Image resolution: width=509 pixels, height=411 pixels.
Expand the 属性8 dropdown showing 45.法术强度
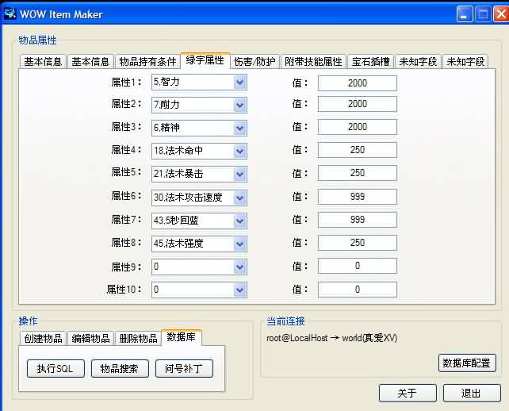pyautogui.click(x=240, y=244)
